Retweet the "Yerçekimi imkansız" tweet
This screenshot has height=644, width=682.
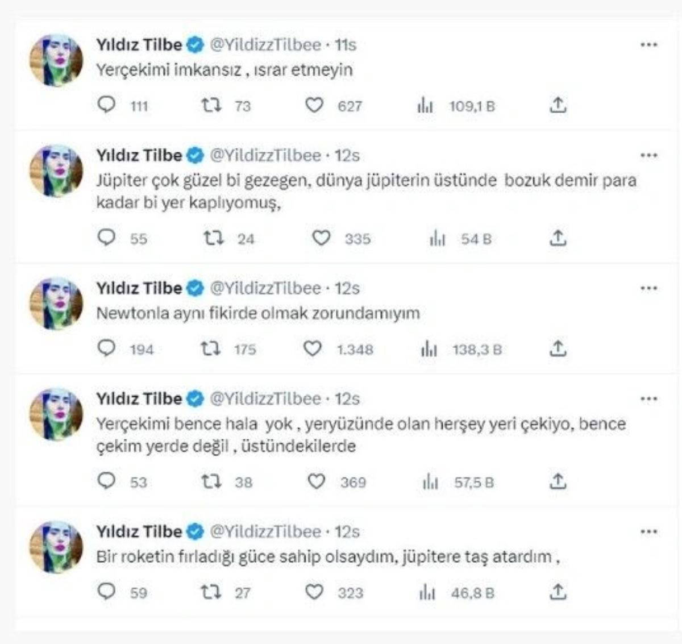pos(211,105)
